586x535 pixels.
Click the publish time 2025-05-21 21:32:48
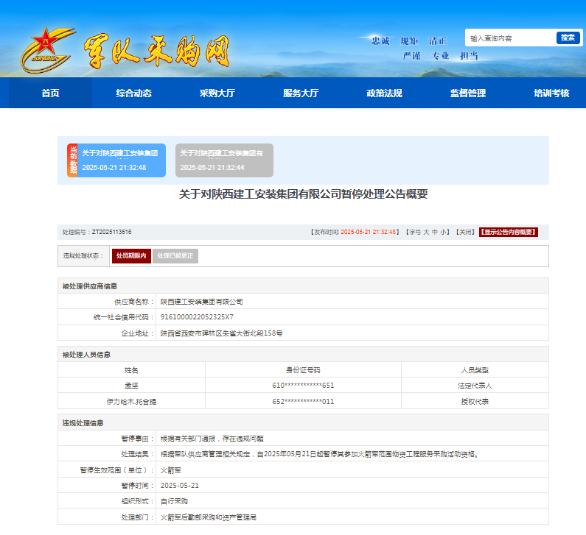[x=368, y=232]
